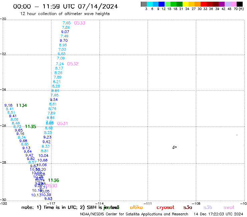The image size is (247, 217).
Task: Click the pink 0533 swot time label
Action: [79, 23]
